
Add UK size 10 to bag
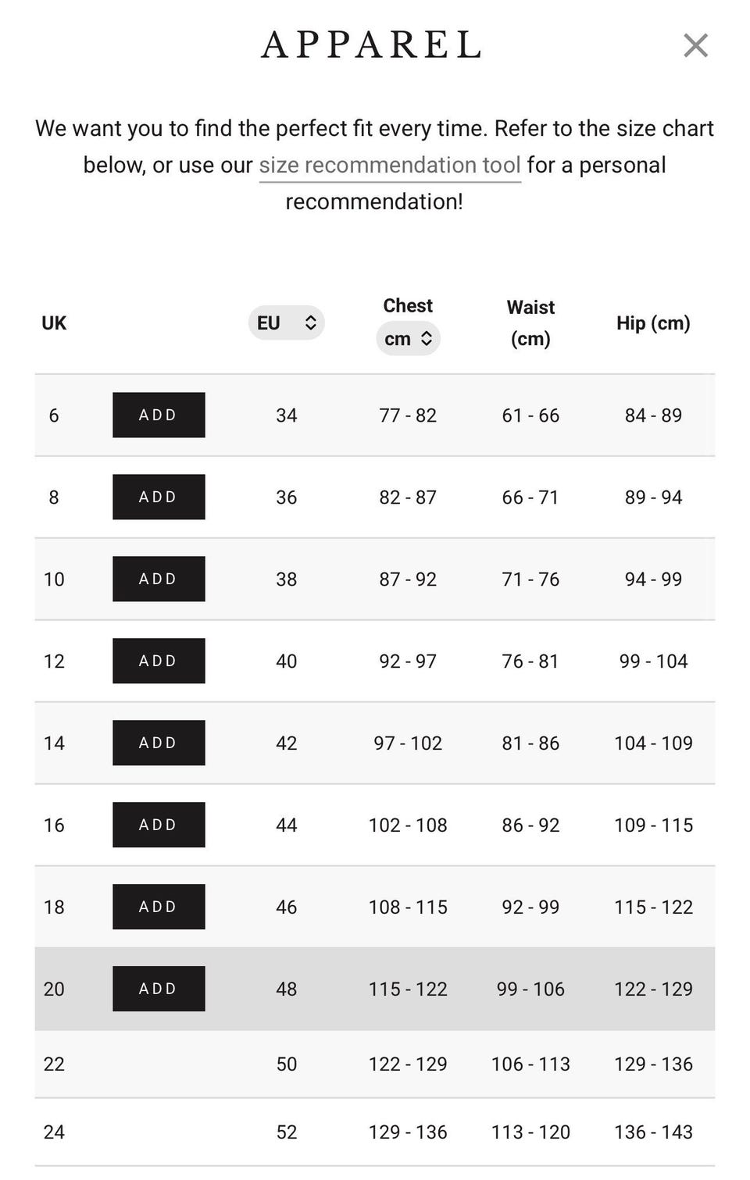click(x=159, y=579)
